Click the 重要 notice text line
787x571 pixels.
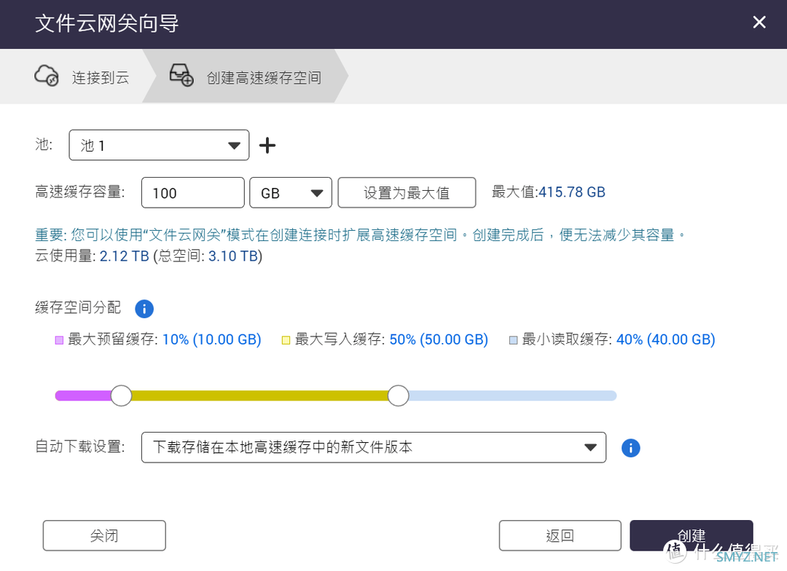coord(360,235)
